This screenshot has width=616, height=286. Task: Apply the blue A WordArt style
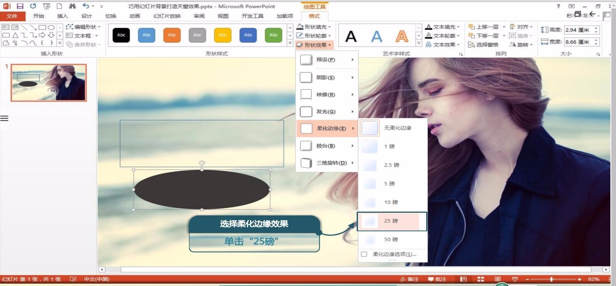[x=376, y=37]
